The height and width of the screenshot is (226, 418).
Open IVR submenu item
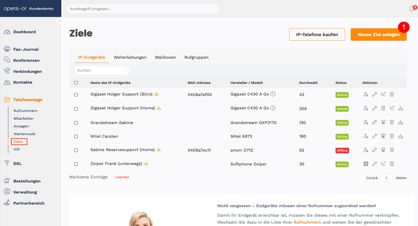16,149
